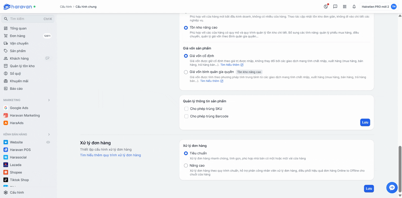Screen dimensions: 402x198
Task: Expand the Marketing section chevron
Action: [49, 100]
